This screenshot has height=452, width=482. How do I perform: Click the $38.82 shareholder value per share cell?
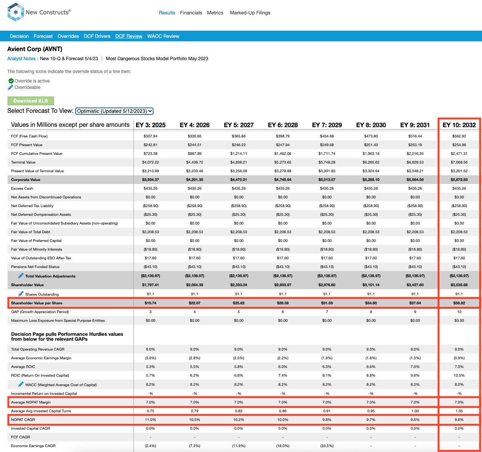459,303
